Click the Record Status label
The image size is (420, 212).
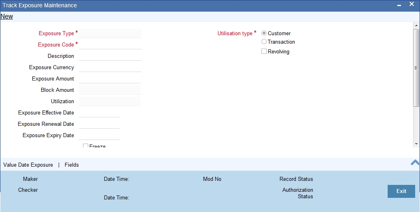[x=296, y=179]
